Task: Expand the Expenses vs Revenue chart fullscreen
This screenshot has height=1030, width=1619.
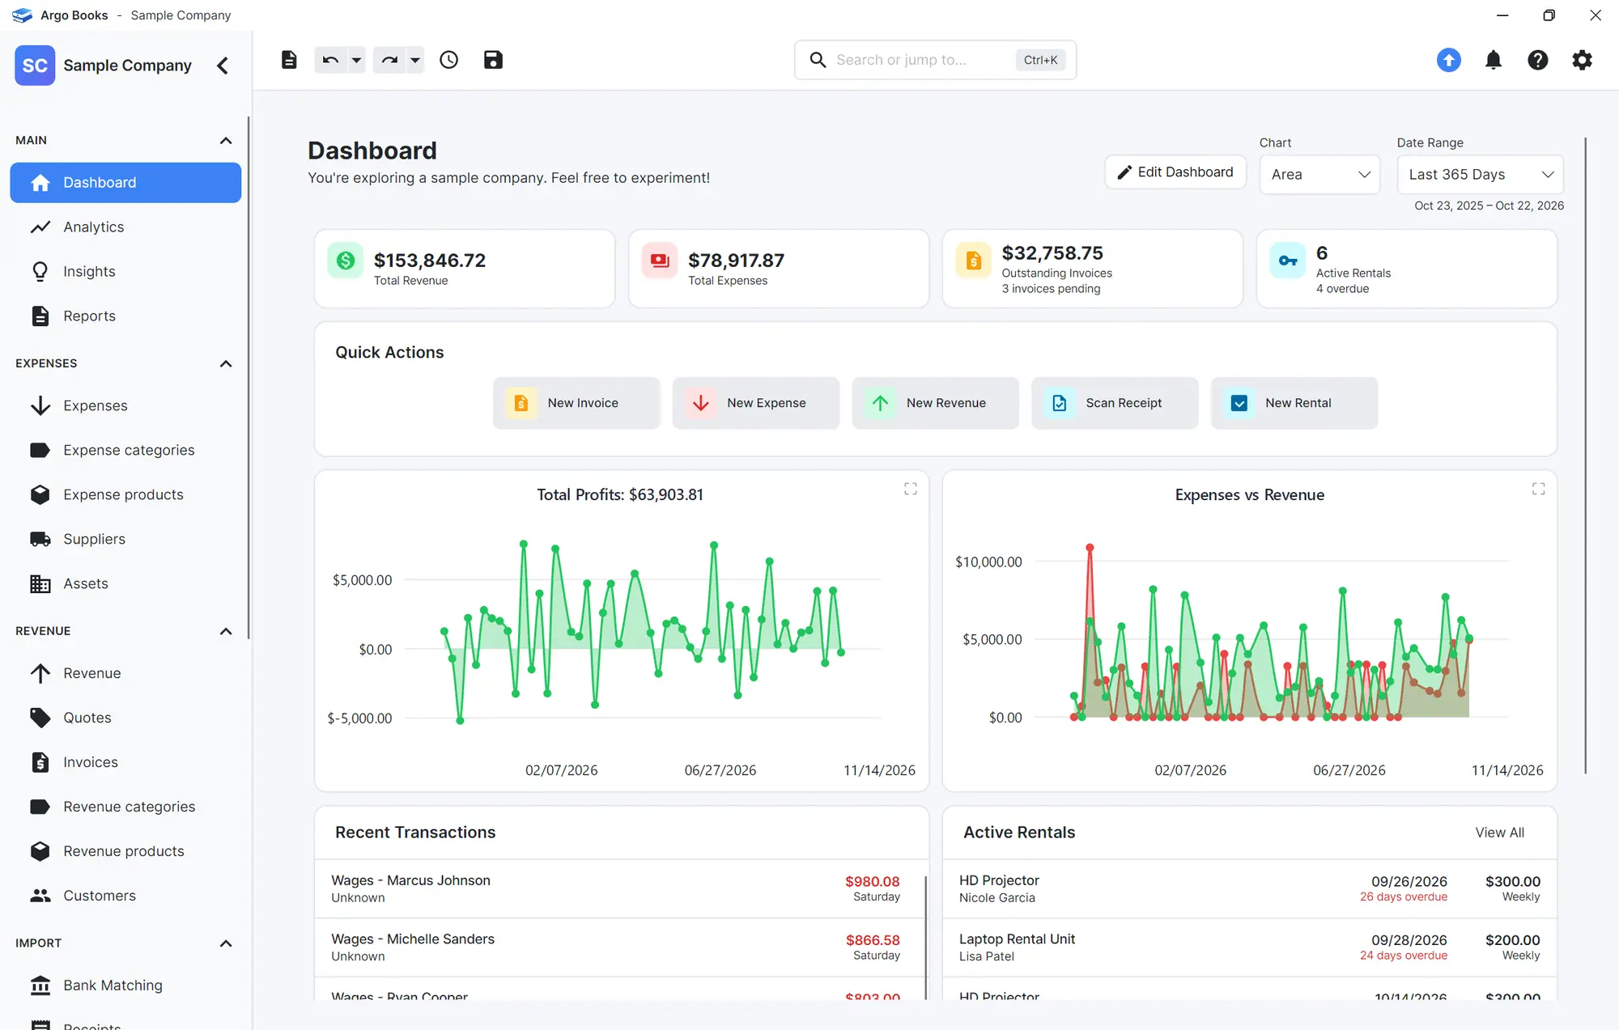Action: (1539, 489)
